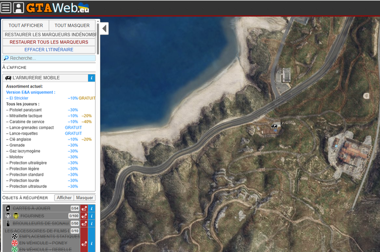Click the route icon for Cartes à jouer
Image resolution: width=380 pixels, height=252 pixels.
[84, 208]
